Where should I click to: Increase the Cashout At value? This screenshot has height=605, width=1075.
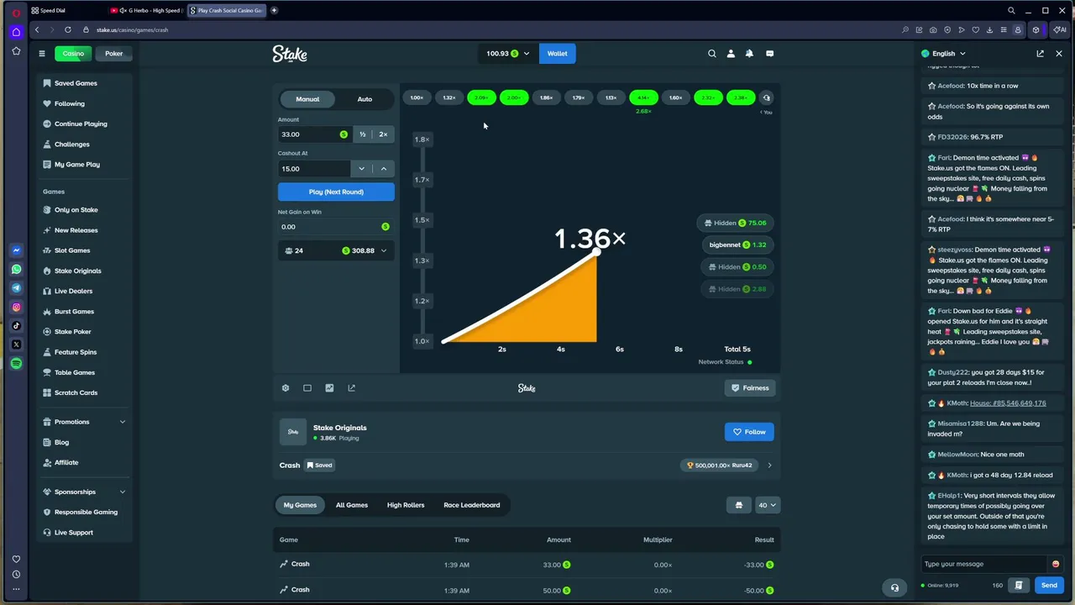point(384,169)
